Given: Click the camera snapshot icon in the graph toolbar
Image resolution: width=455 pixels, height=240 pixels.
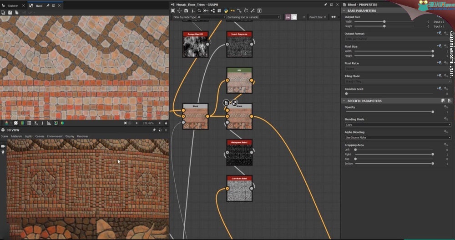Looking at the screenshot, I should pyautogui.click(x=186, y=11).
